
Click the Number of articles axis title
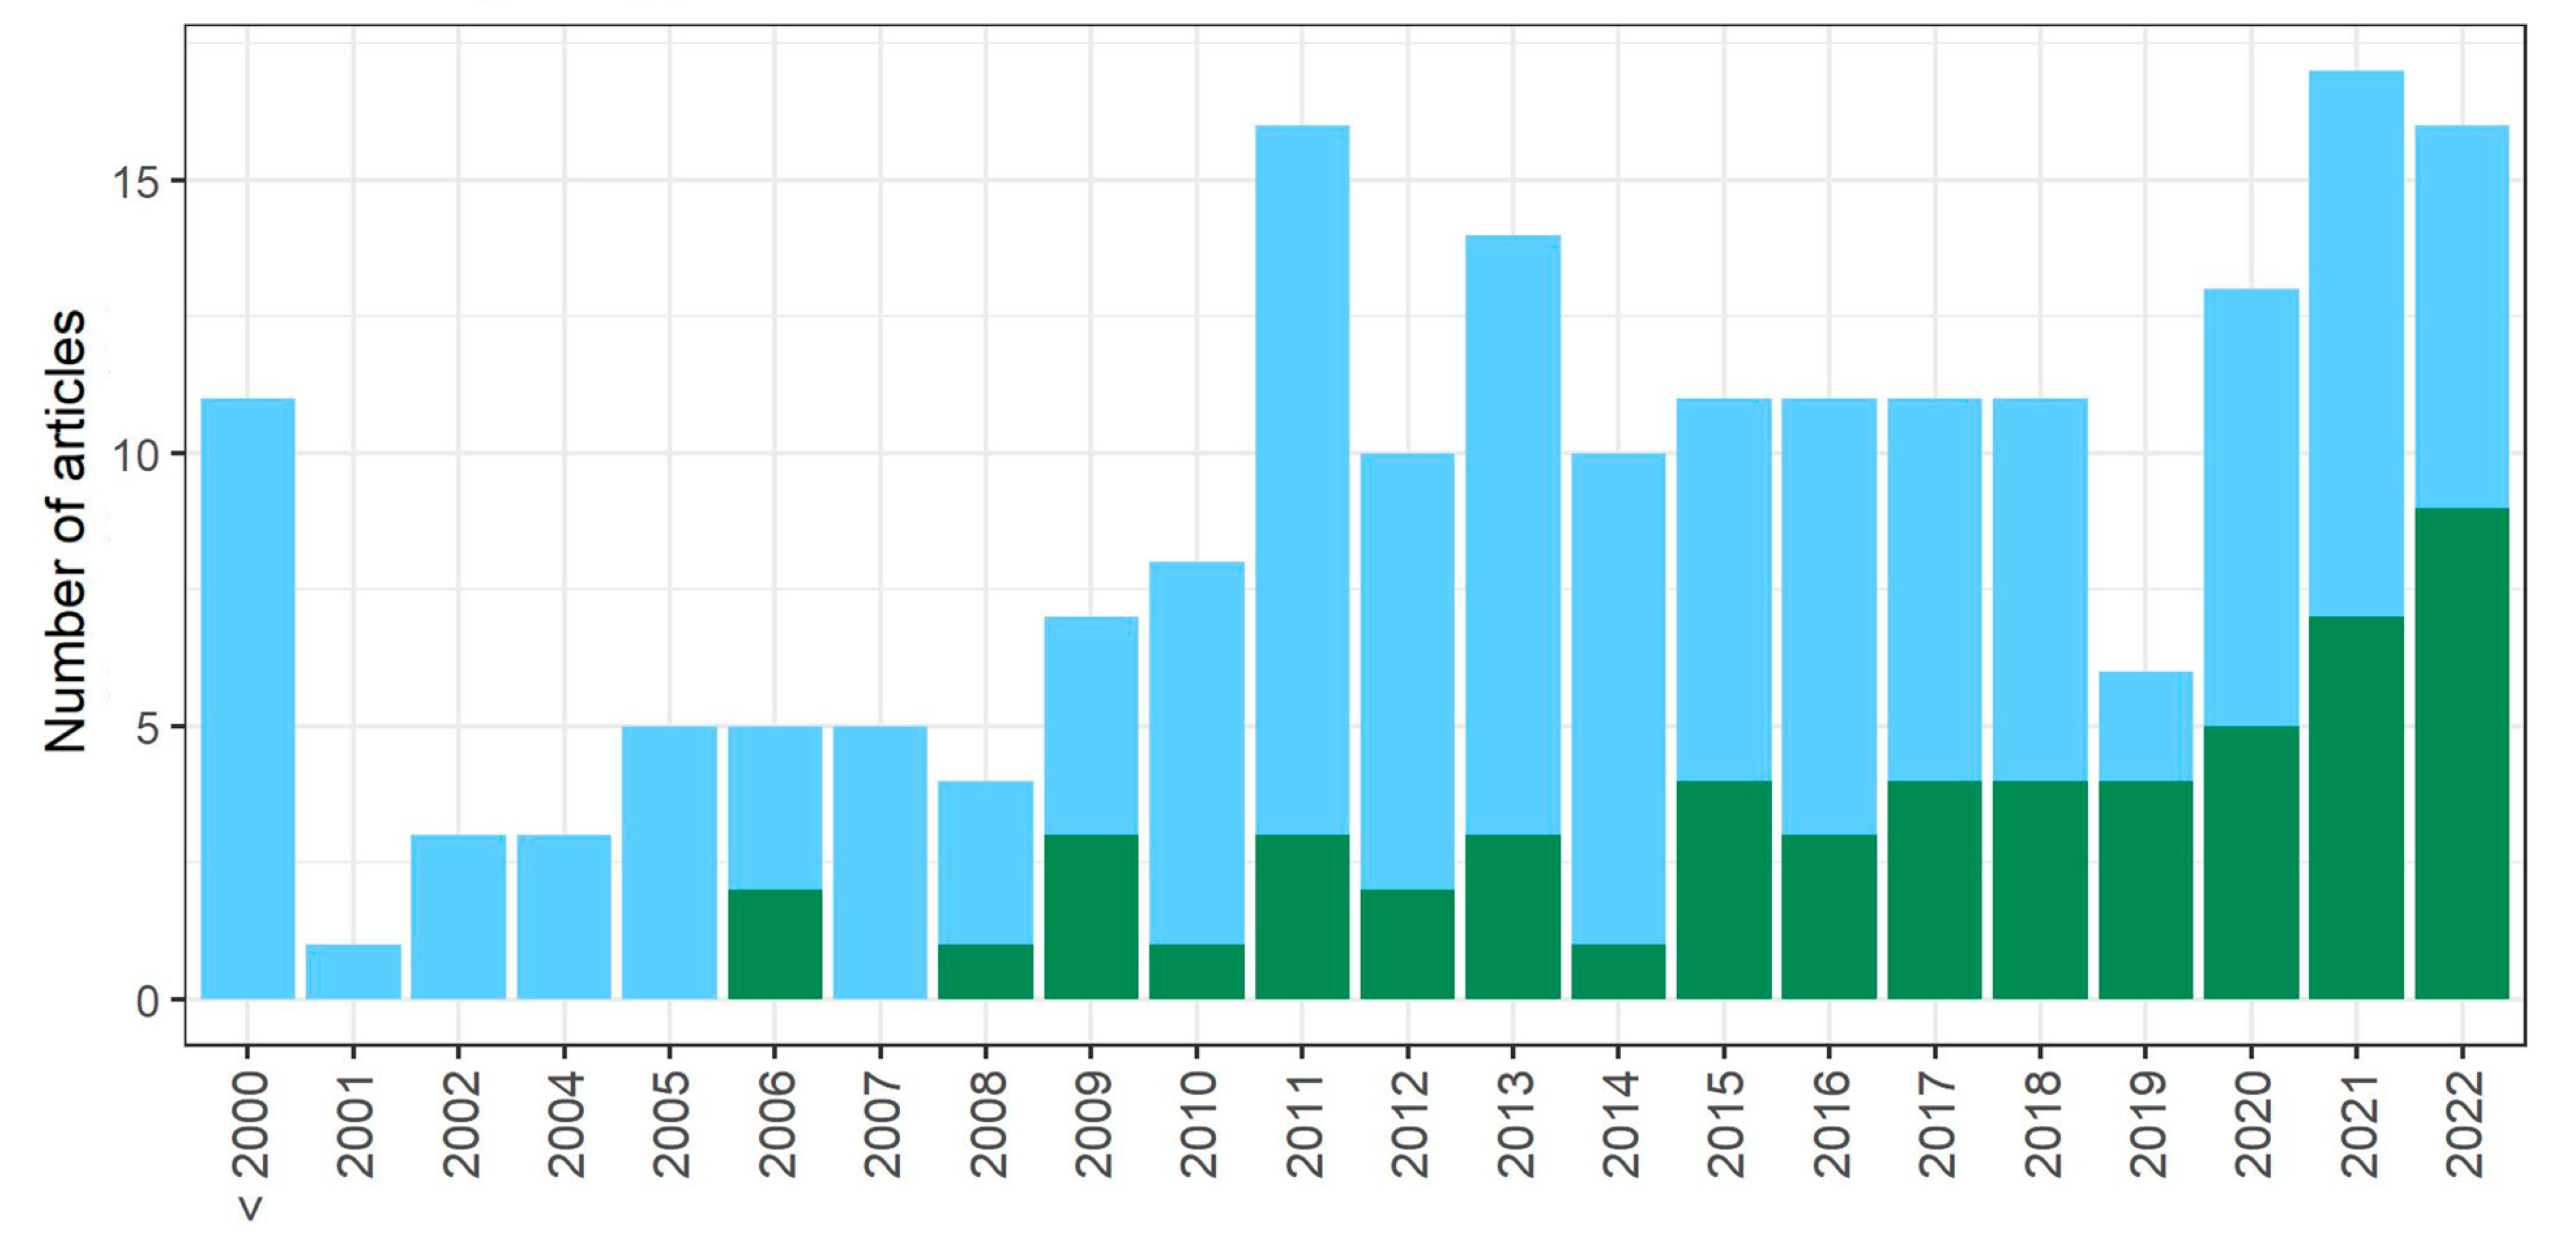(65, 532)
